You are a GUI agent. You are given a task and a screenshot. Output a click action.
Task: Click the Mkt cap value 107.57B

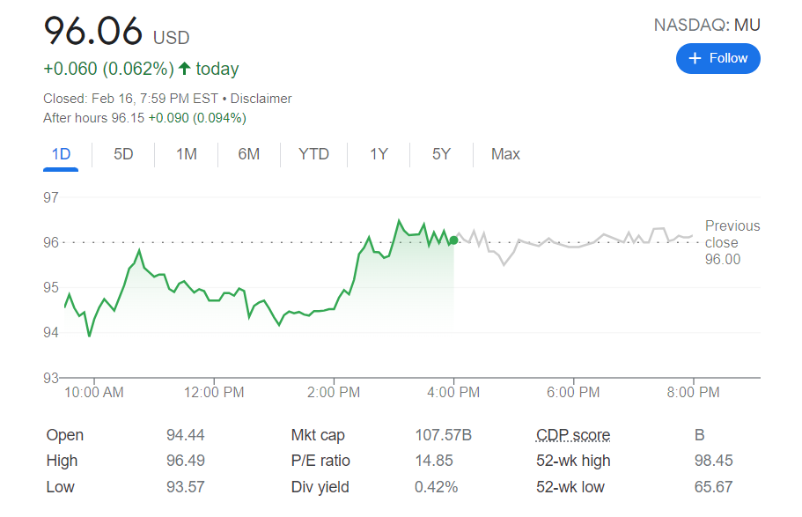tap(444, 435)
